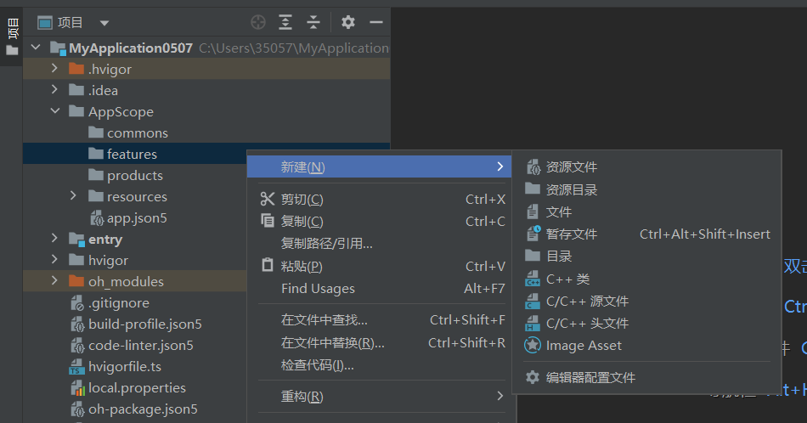Choose 在文件中查找... menu entry
This screenshot has height=423, width=807.
(x=381, y=320)
